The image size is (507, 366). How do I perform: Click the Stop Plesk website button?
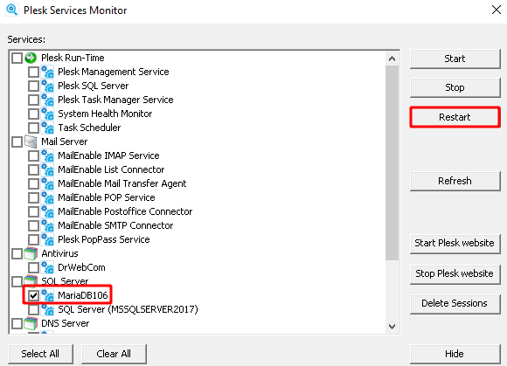coord(455,273)
